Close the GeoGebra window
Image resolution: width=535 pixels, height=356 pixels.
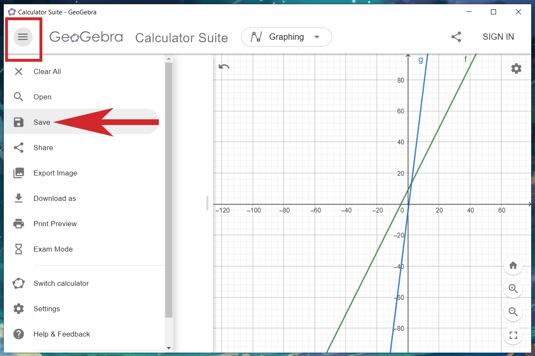point(518,12)
